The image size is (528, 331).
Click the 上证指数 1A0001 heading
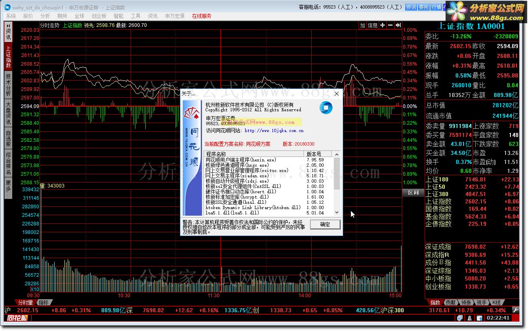471,26
